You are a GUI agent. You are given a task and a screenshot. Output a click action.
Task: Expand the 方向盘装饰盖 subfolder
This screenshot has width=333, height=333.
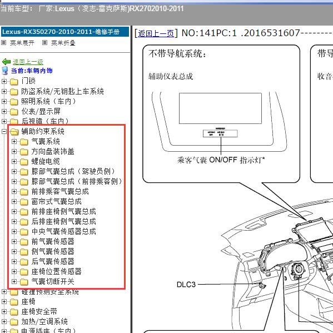tap(14, 151)
